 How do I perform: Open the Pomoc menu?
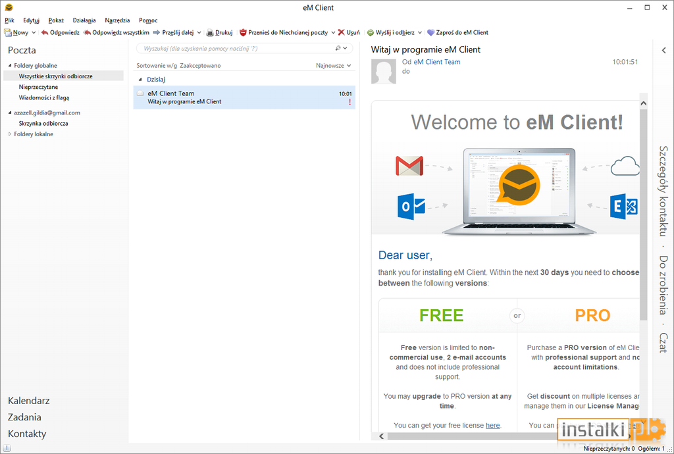[x=148, y=20]
